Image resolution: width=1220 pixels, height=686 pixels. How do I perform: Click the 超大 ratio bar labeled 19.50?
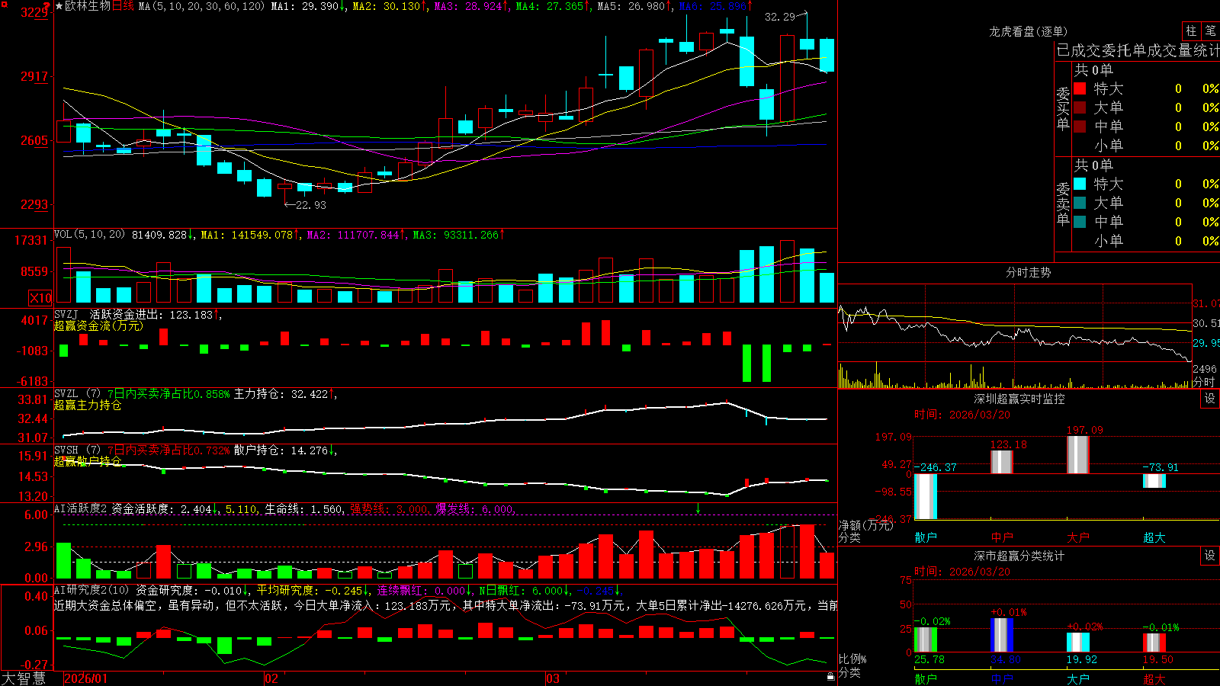tap(1154, 642)
